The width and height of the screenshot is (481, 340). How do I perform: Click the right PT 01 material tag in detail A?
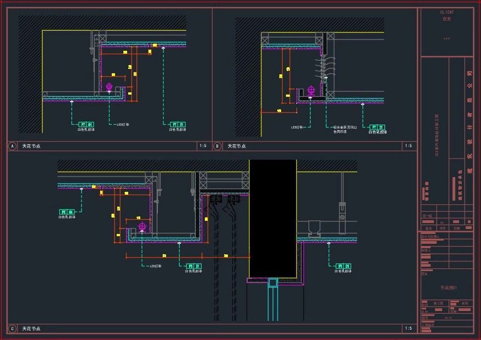pyautogui.click(x=177, y=125)
